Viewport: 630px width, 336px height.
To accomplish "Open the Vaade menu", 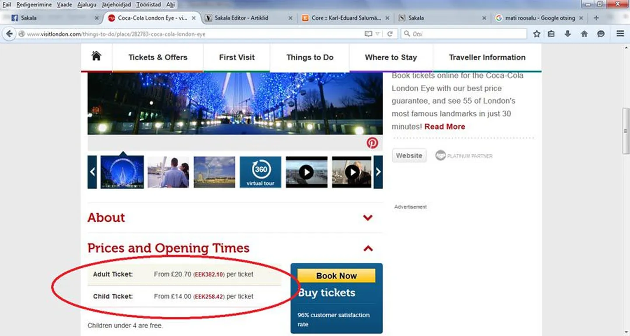I will [64, 4].
